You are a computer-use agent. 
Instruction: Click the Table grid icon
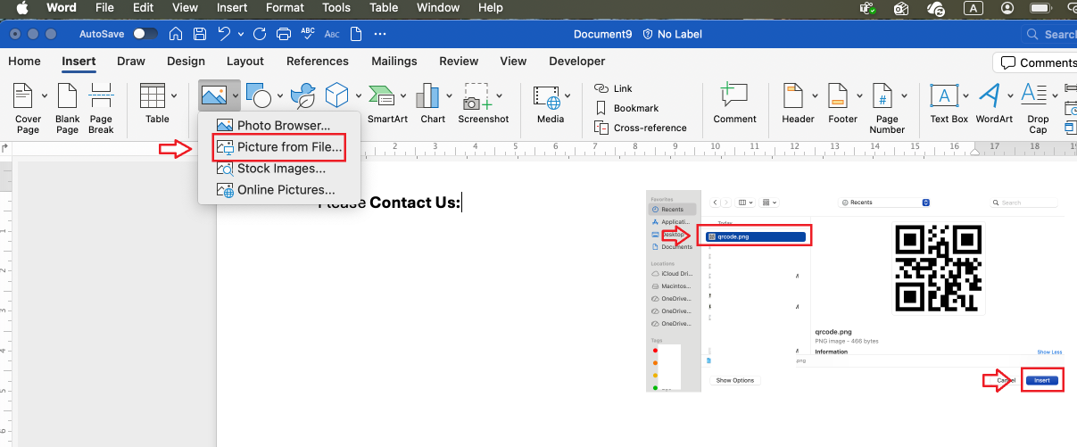153,95
